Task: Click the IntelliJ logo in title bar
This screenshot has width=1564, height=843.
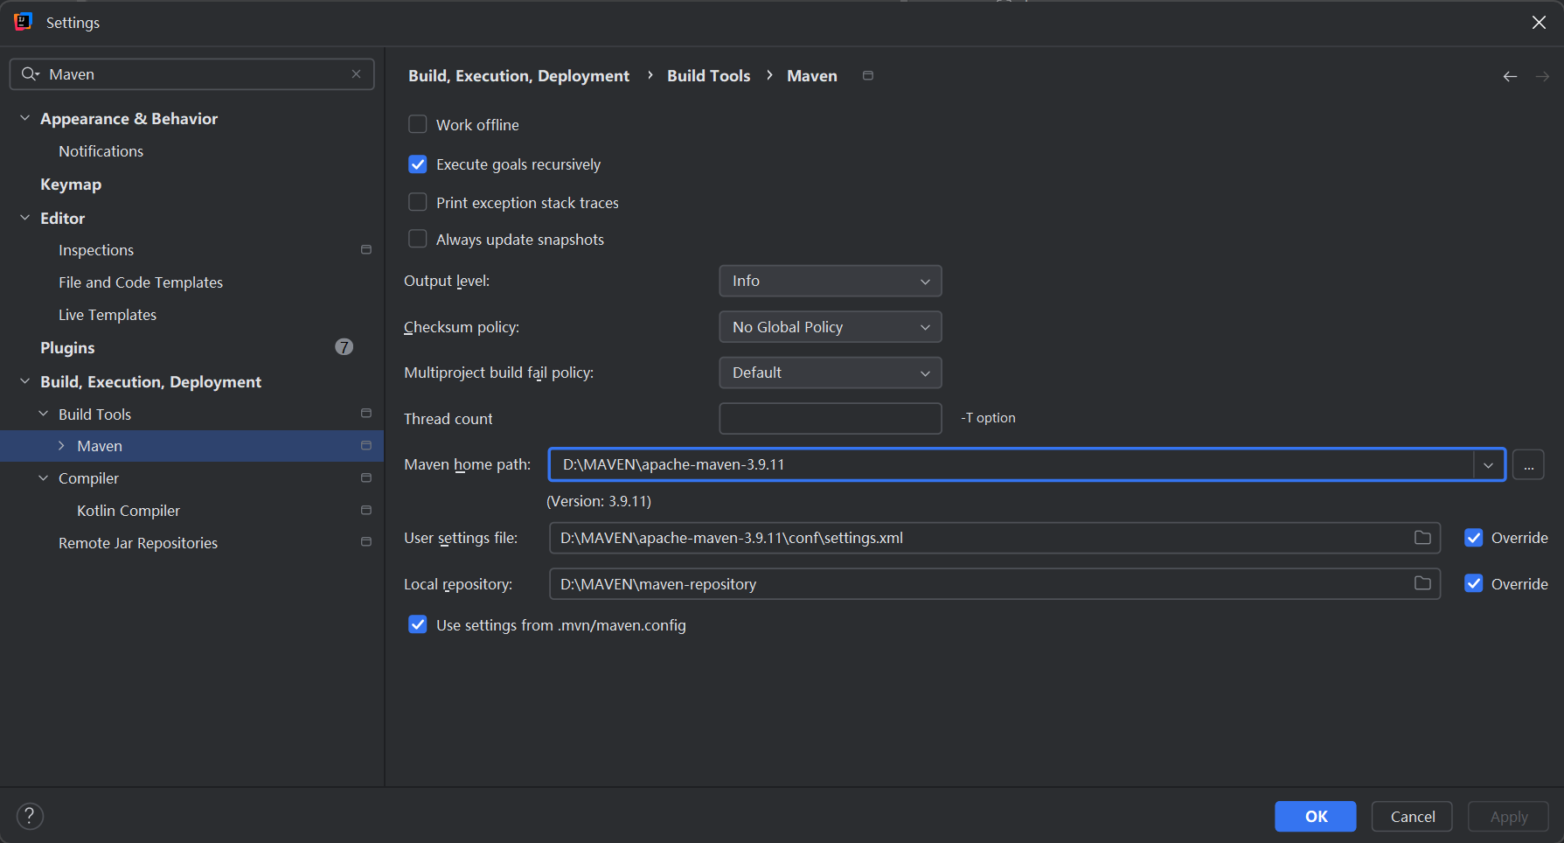Action: 24,22
